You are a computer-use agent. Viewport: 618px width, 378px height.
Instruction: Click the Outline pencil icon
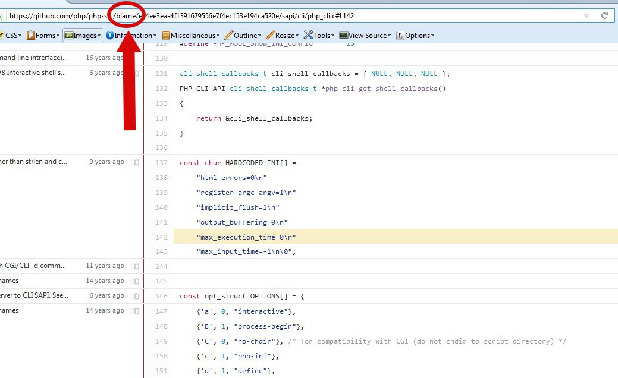click(x=228, y=35)
